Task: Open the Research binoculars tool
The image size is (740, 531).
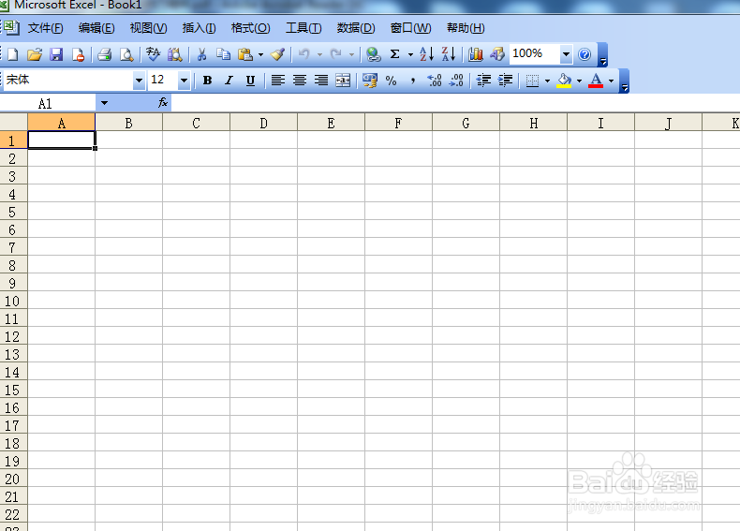Action: [x=175, y=54]
